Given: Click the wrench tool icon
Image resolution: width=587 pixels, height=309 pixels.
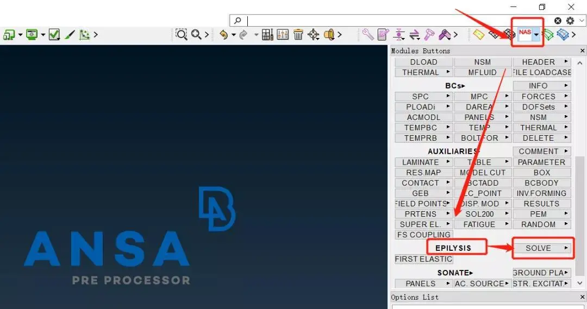Looking at the screenshot, I should (x=368, y=35).
